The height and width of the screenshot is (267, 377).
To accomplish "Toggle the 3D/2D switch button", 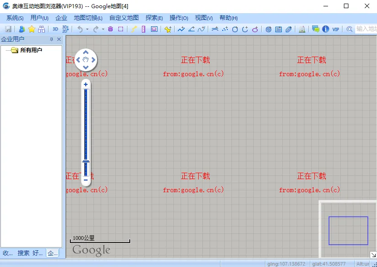I will pos(65,29).
